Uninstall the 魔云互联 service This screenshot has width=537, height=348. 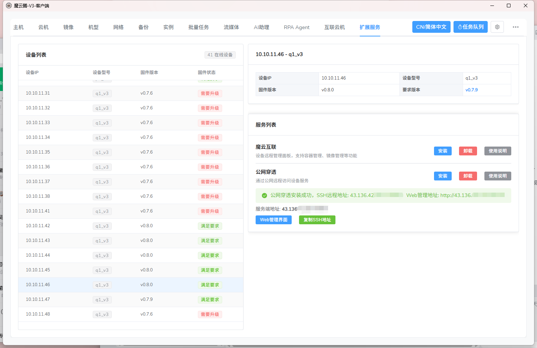click(x=468, y=151)
